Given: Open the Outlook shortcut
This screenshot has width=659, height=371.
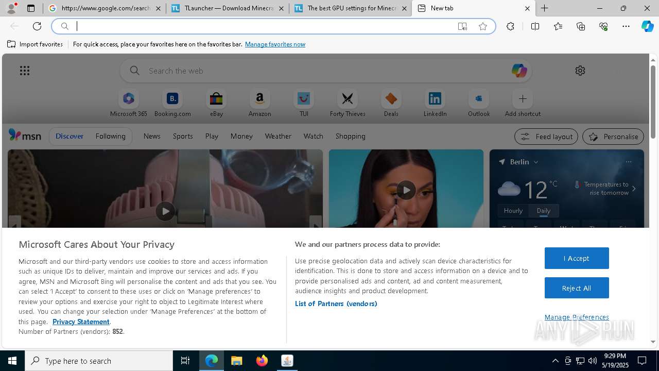Looking at the screenshot, I should pos(479,104).
